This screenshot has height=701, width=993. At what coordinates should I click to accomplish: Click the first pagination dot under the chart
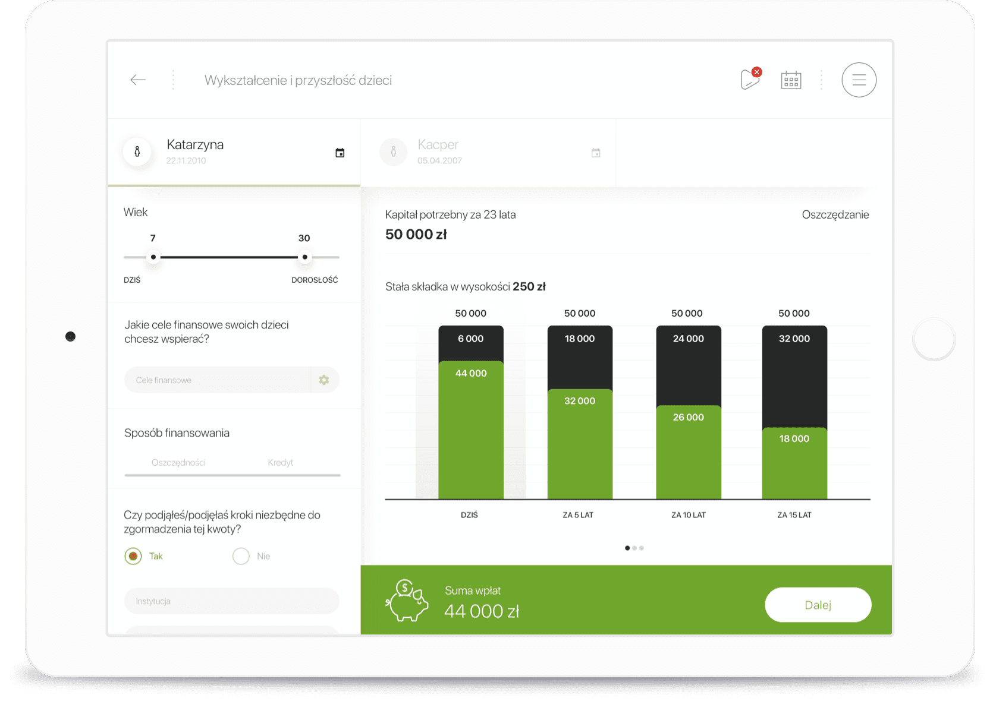coord(627,548)
